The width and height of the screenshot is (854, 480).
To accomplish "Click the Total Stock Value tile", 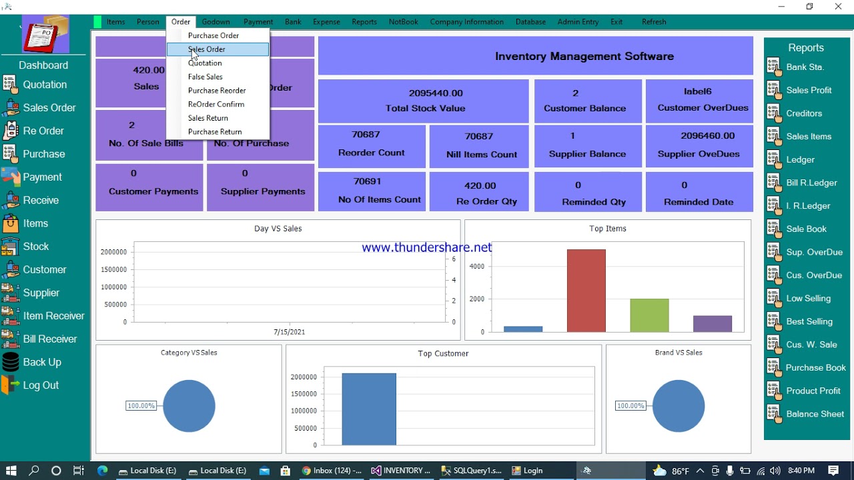I will pos(424,101).
